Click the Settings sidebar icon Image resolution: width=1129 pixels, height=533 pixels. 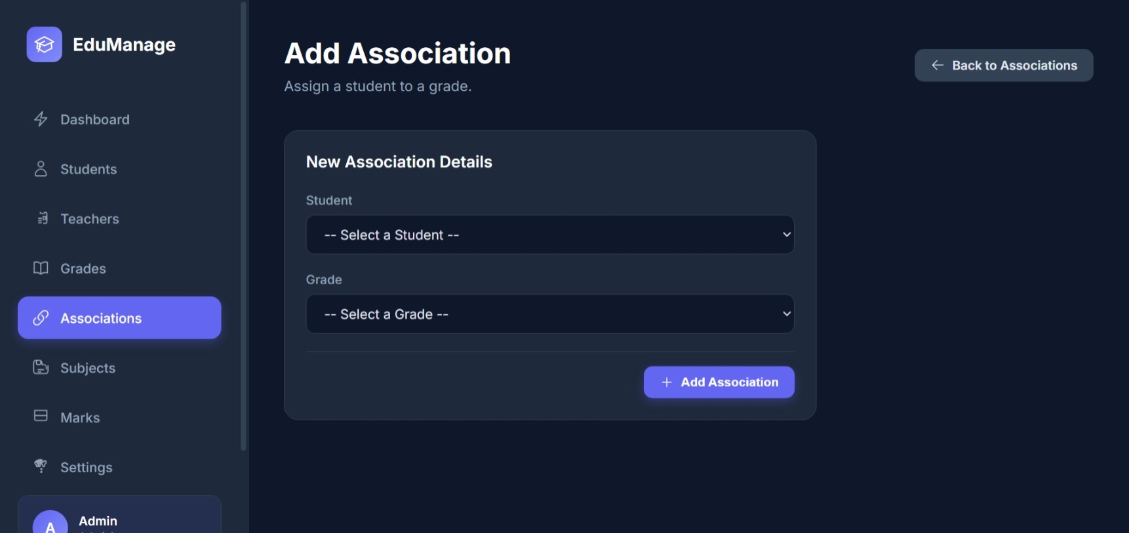[41, 466]
